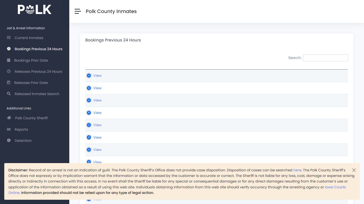Image resolution: width=364 pixels, height=204 pixels.
Task: Focus the Search input field
Action: 325,58
